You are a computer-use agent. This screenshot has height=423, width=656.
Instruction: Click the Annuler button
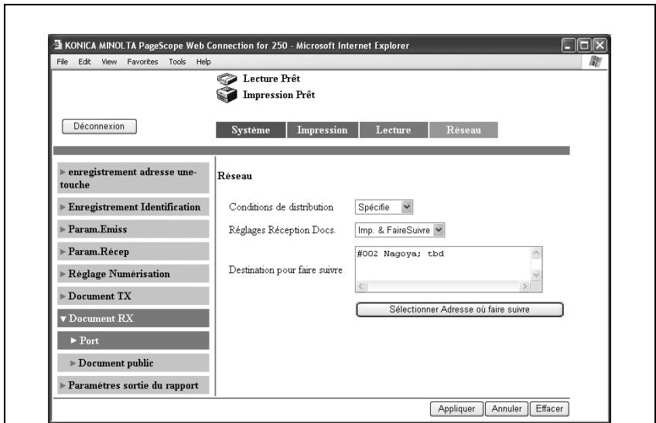coord(507,409)
